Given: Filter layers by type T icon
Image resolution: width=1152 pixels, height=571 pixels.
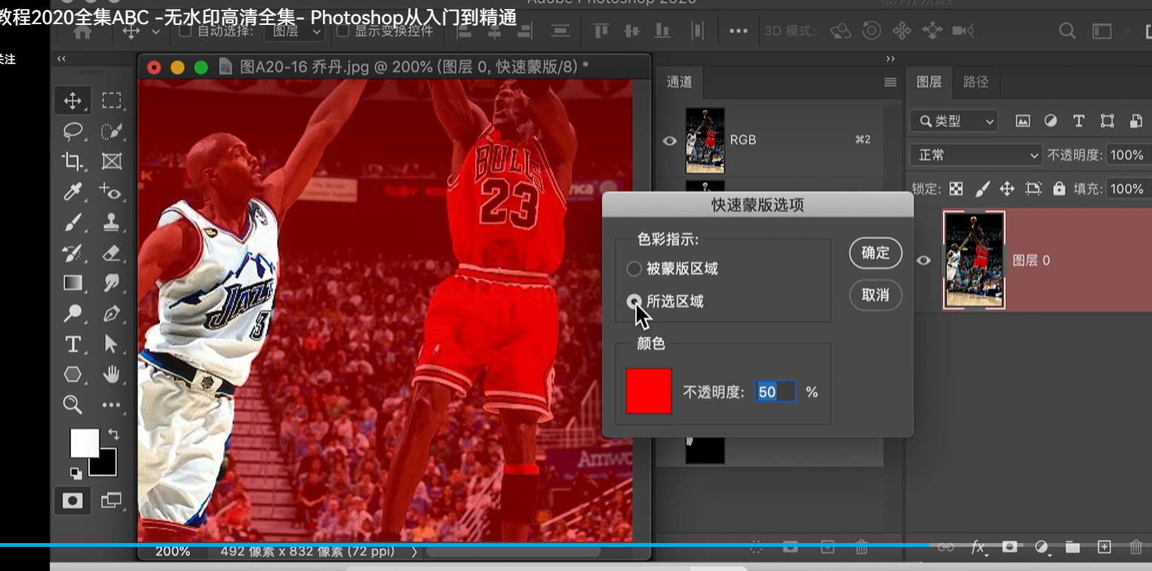Looking at the screenshot, I should click(1078, 121).
